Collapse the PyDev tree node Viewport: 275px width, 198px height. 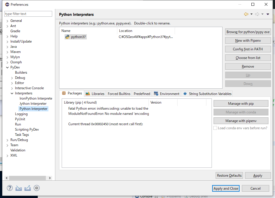tap(7, 67)
